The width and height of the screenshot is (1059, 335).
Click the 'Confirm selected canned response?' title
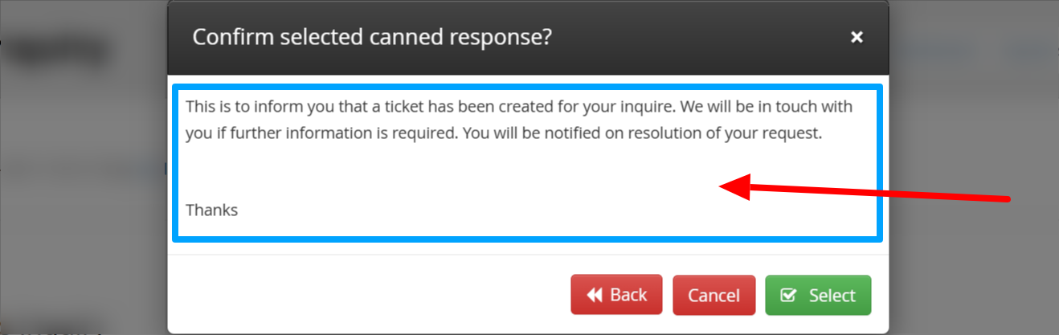(x=372, y=37)
